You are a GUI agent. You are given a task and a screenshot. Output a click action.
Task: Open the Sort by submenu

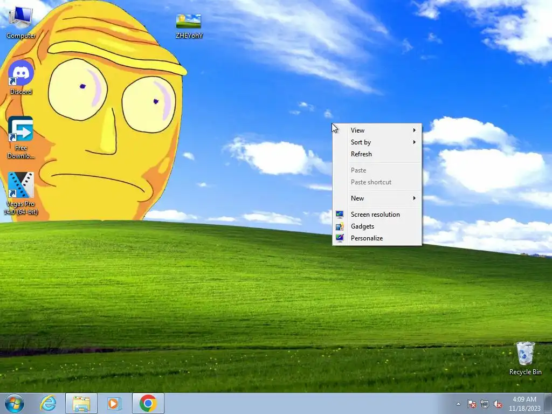[x=377, y=142]
